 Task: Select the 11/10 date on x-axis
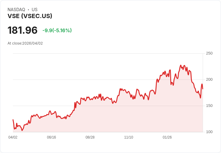click(129, 137)
